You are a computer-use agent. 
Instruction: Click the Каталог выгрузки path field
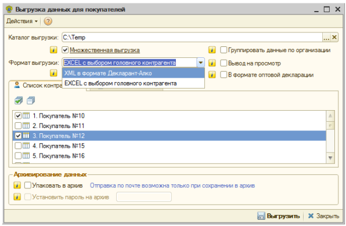coord(192,38)
